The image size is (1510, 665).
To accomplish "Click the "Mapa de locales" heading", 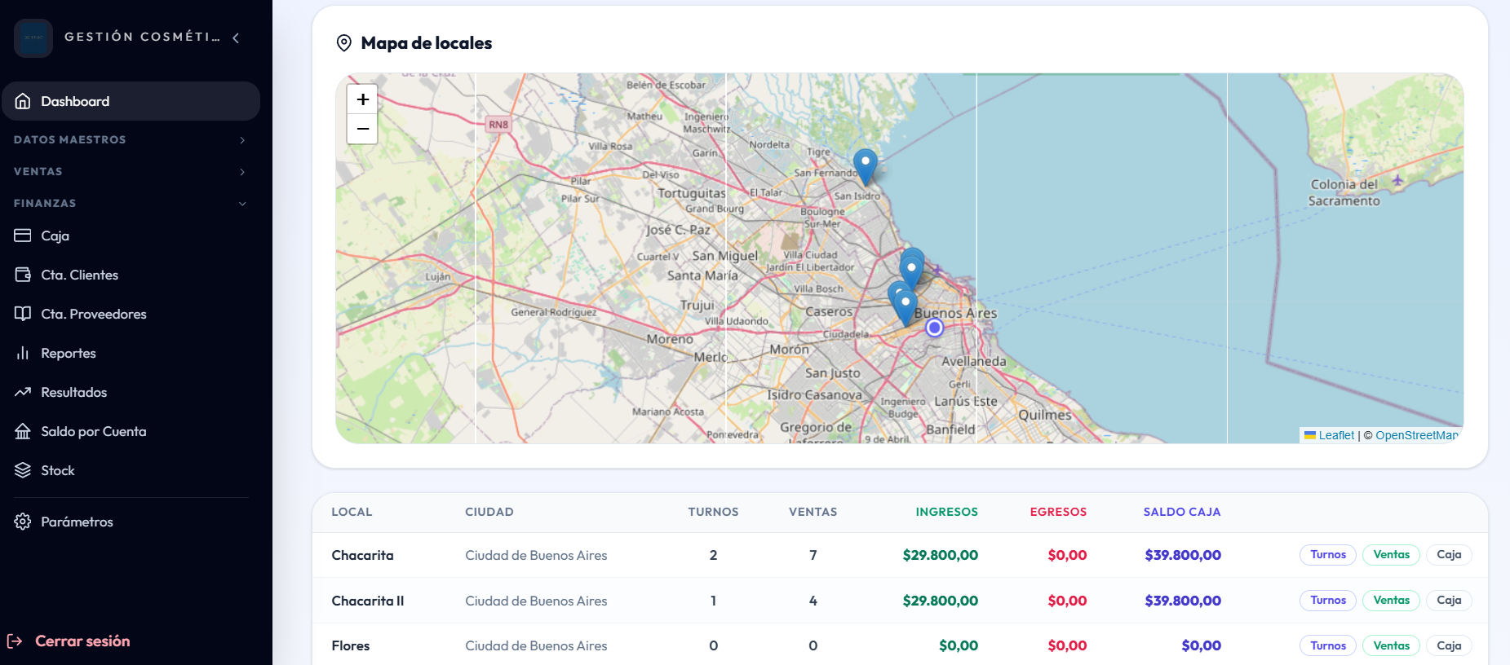I will coord(427,43).
